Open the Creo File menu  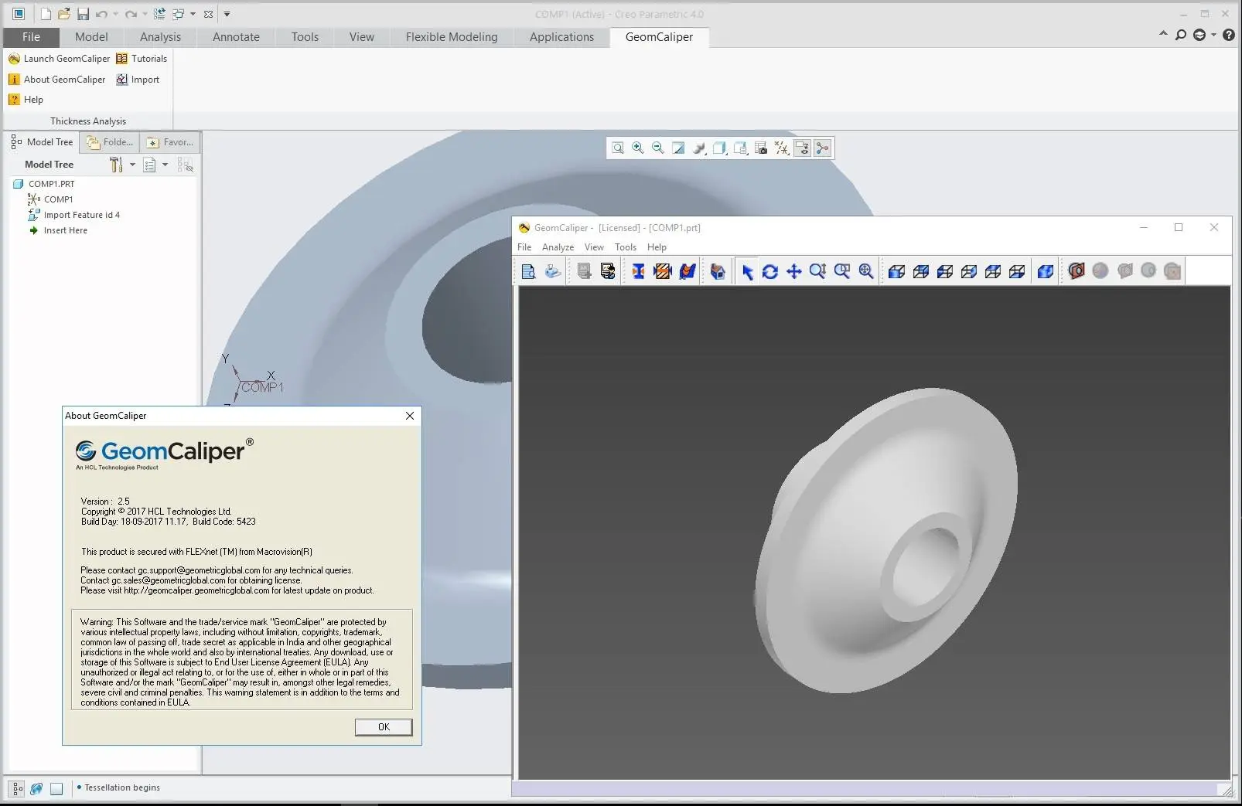click(31, 37)
